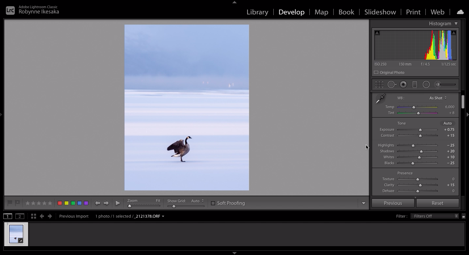Click the Auto tone button
This screenshot has height=255, width=469.
tap(447, 123)
